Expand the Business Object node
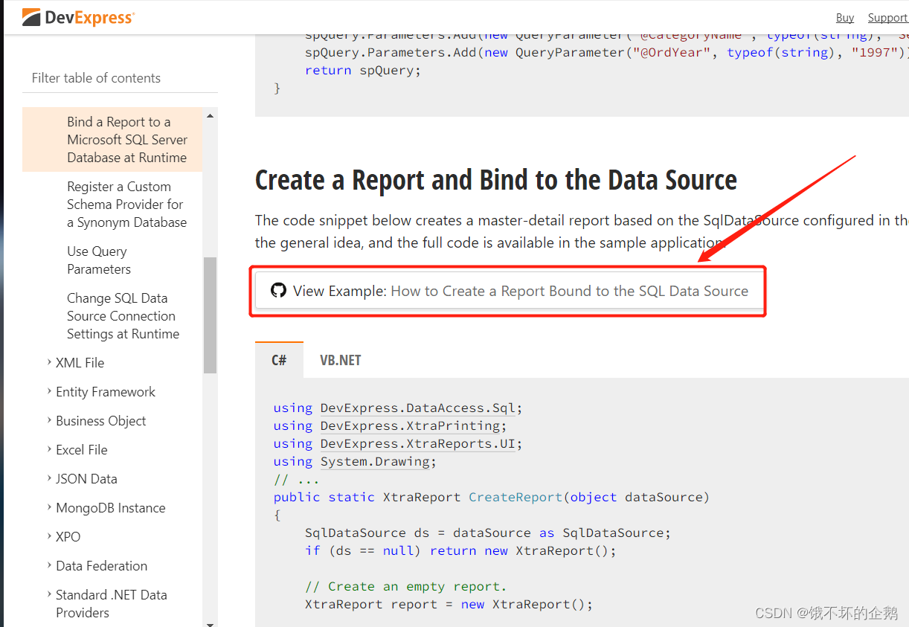This screenshot has width=909, height=627. point(49,420)
